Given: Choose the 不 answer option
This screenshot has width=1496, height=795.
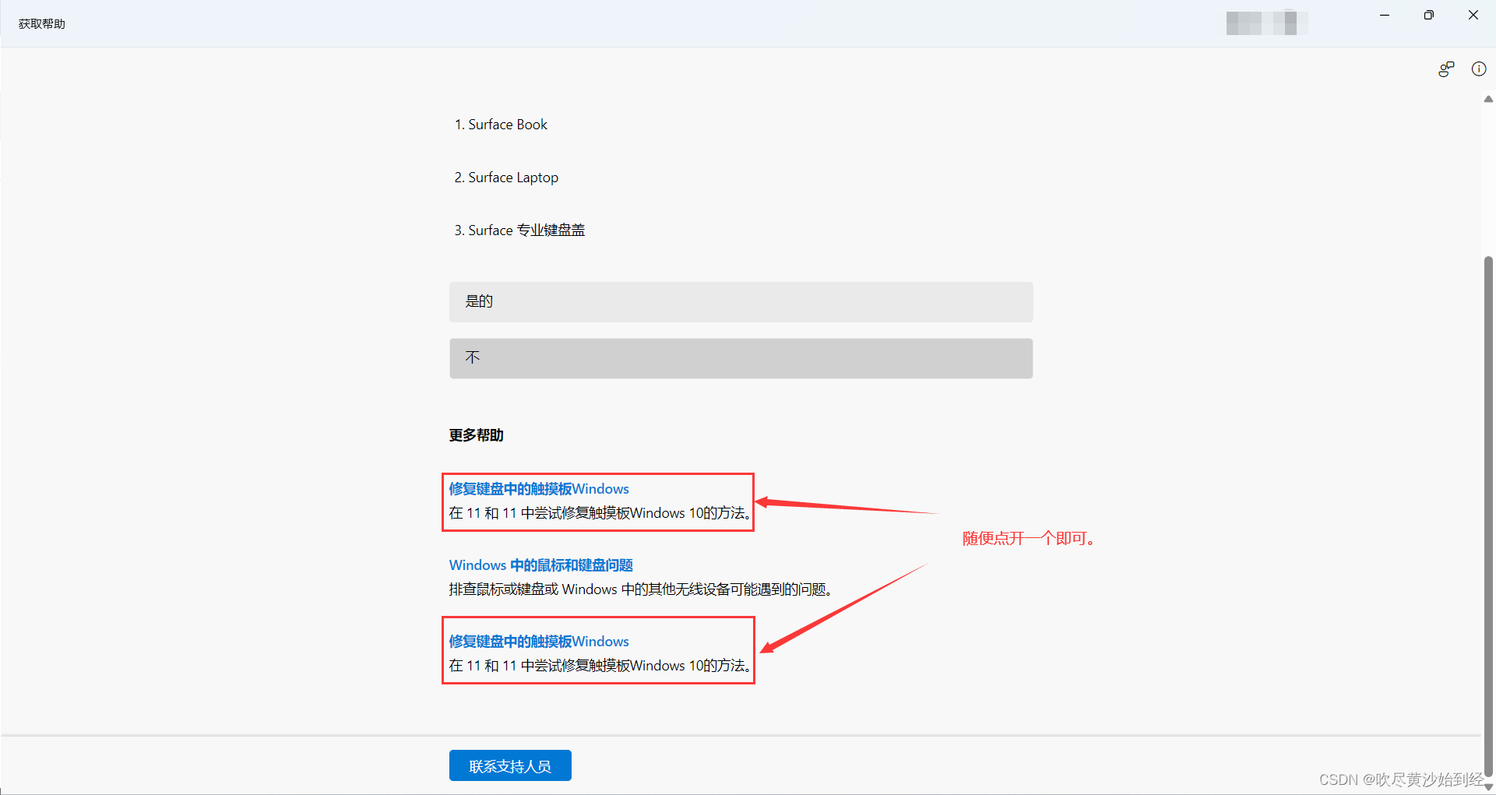Looking at the screenshot, I should click(x=741, y=358).
